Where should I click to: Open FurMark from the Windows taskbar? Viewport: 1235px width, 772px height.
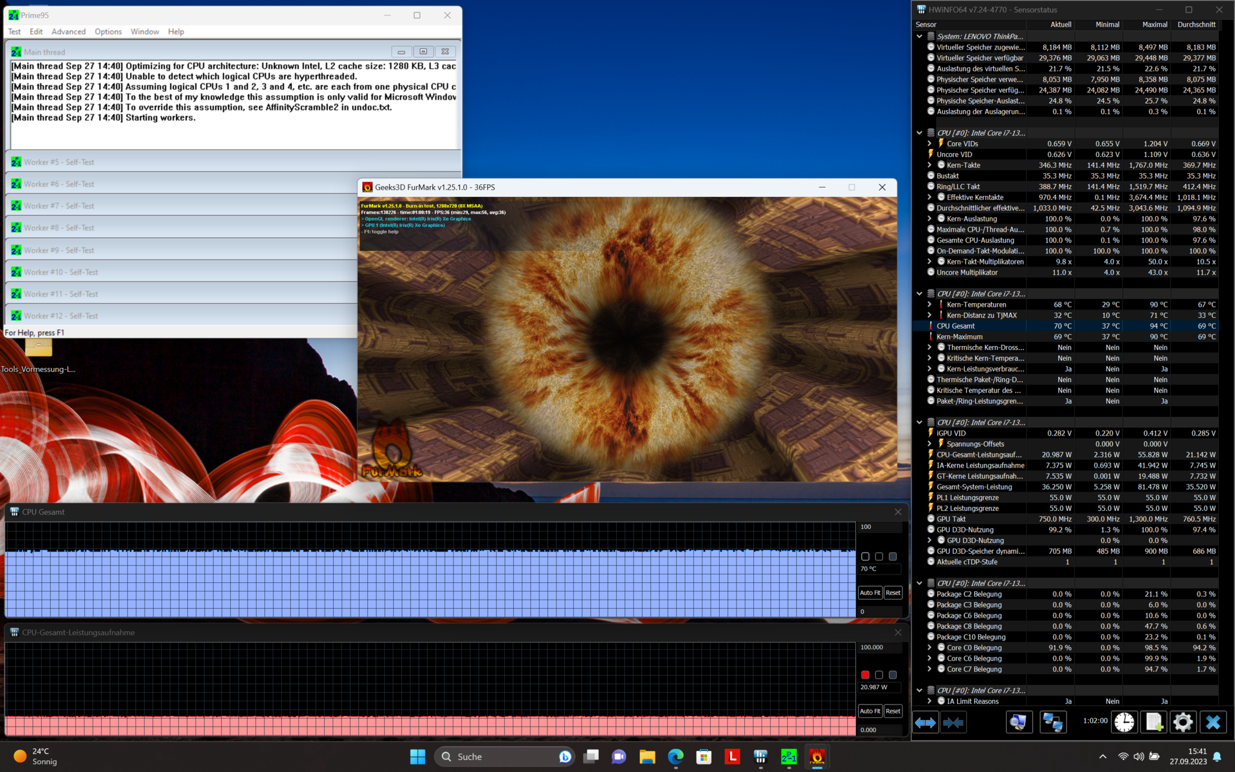[x=817, y=757]
